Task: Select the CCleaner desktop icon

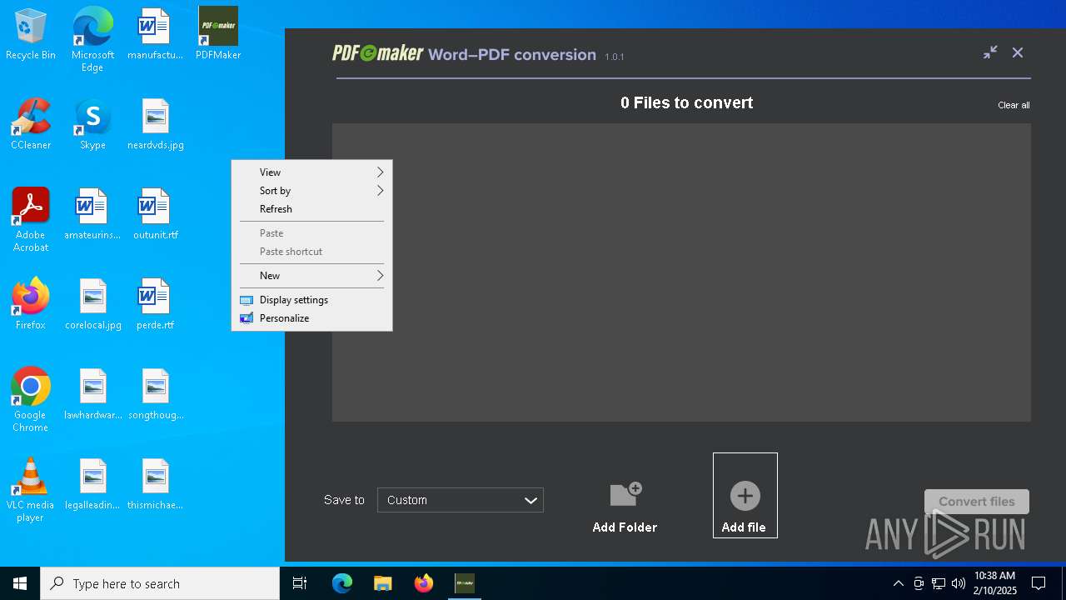Action: click(x=31, y=125)
